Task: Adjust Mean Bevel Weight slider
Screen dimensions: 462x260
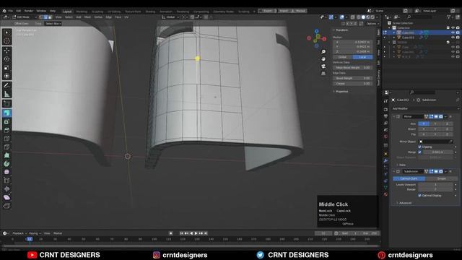Action: [353, 67]
